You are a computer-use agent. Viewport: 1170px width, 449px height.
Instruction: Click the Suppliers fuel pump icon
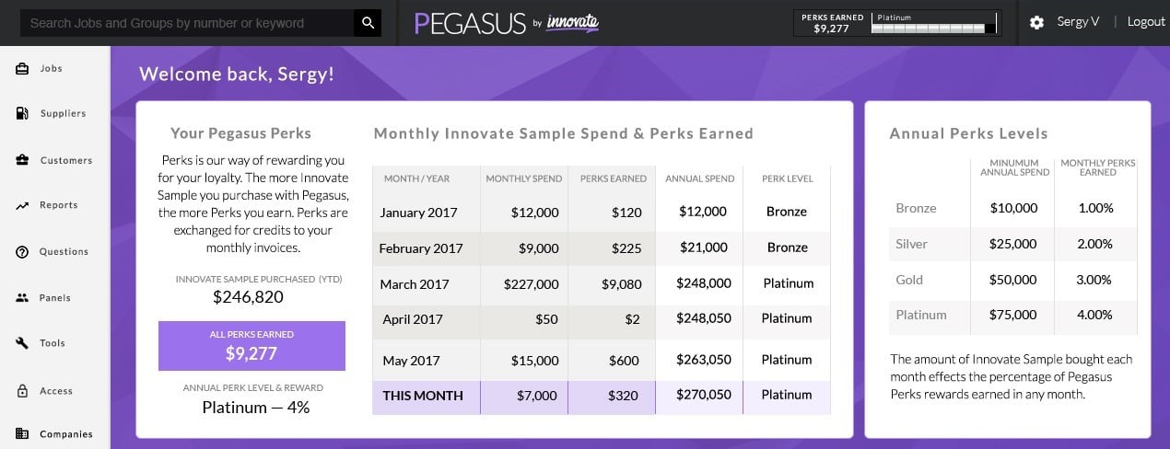[x=22, y=113]
